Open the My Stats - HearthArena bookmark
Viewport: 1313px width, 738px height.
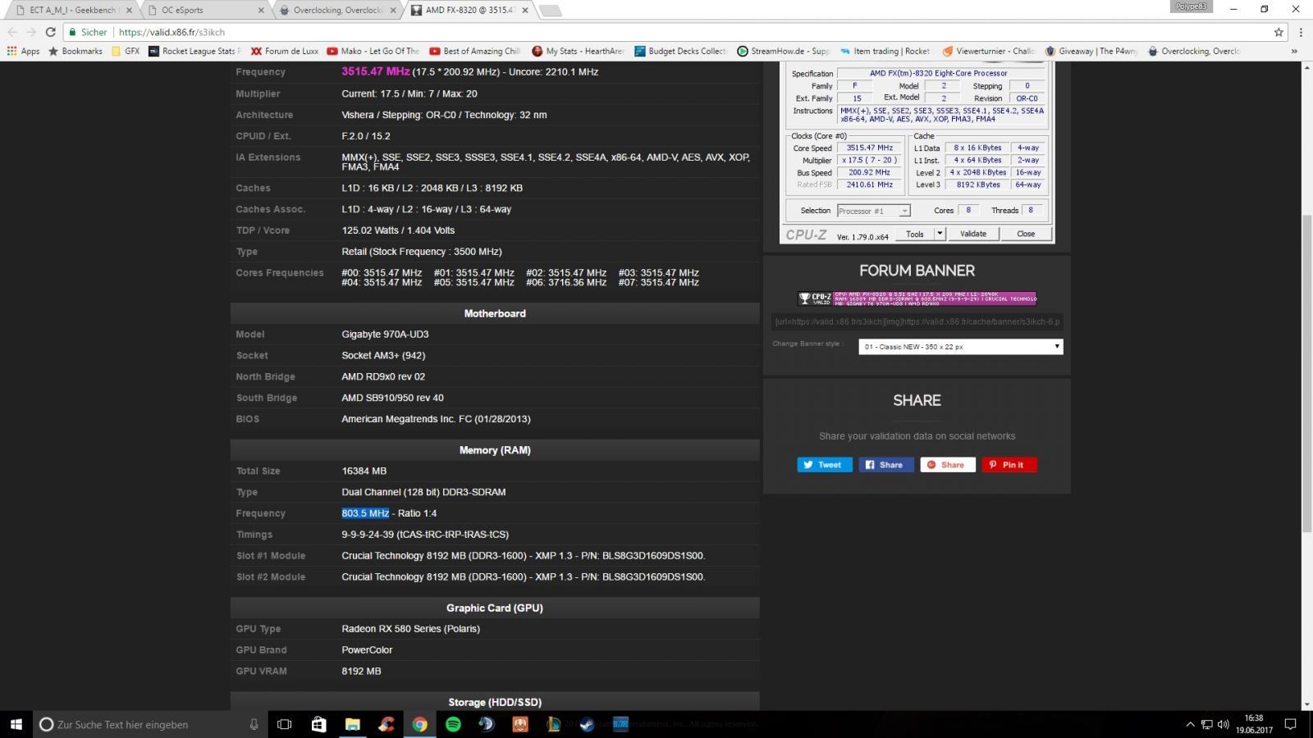click(x=578, y=51)
